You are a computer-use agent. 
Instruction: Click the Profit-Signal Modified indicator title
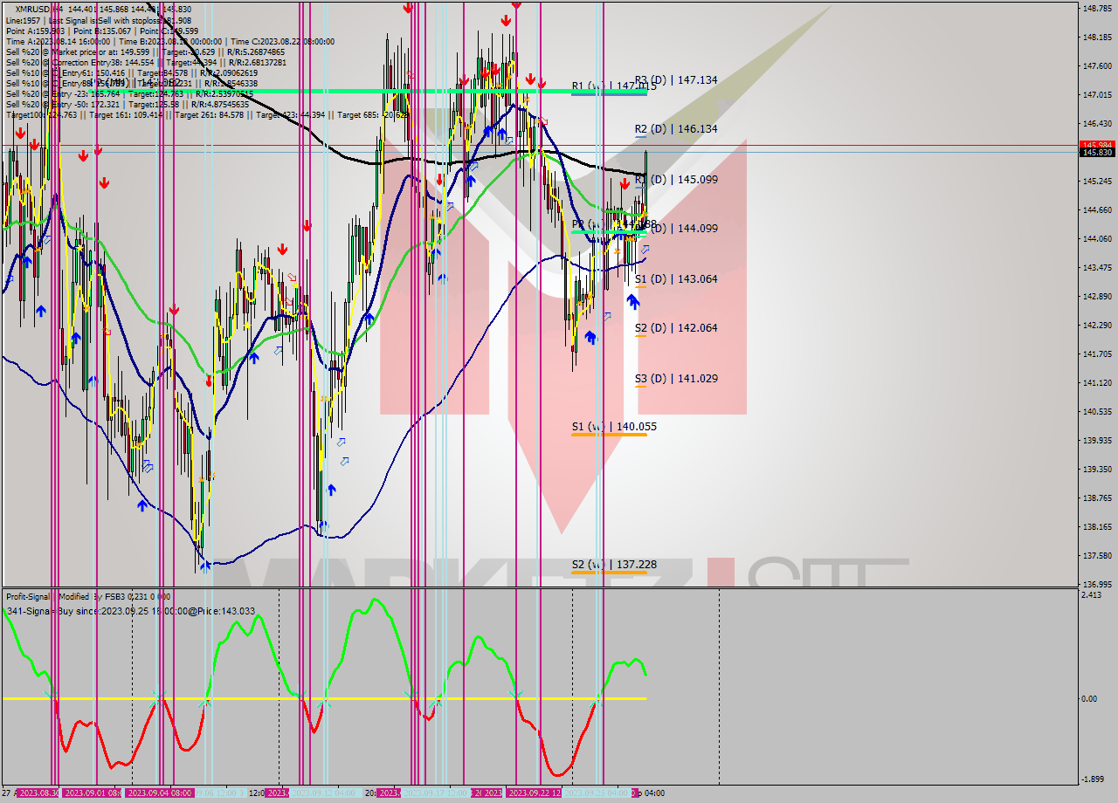click(x=88, y=596)
